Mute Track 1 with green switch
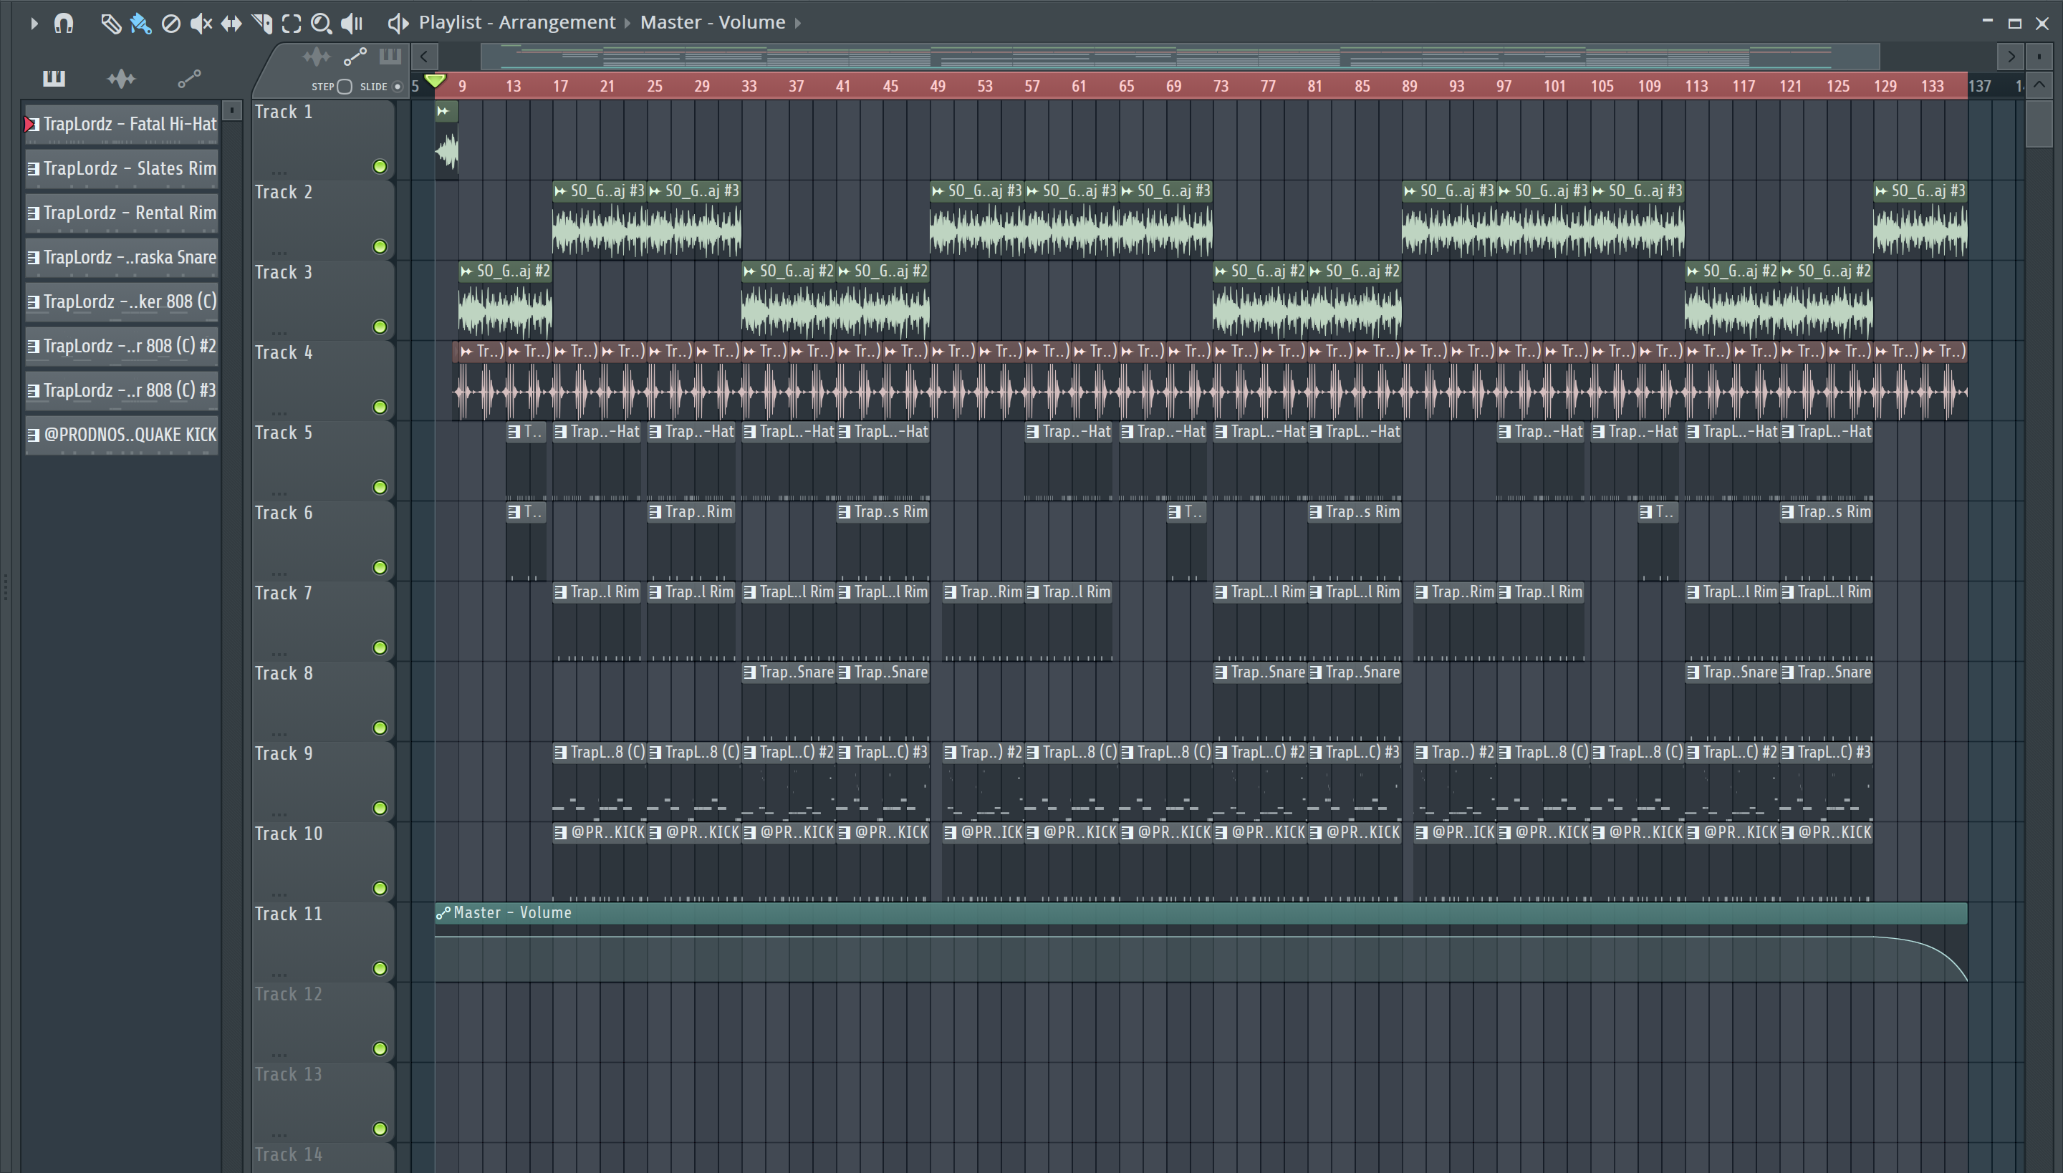Viewport: 2063px width, 1173px height. coord(380,167)
